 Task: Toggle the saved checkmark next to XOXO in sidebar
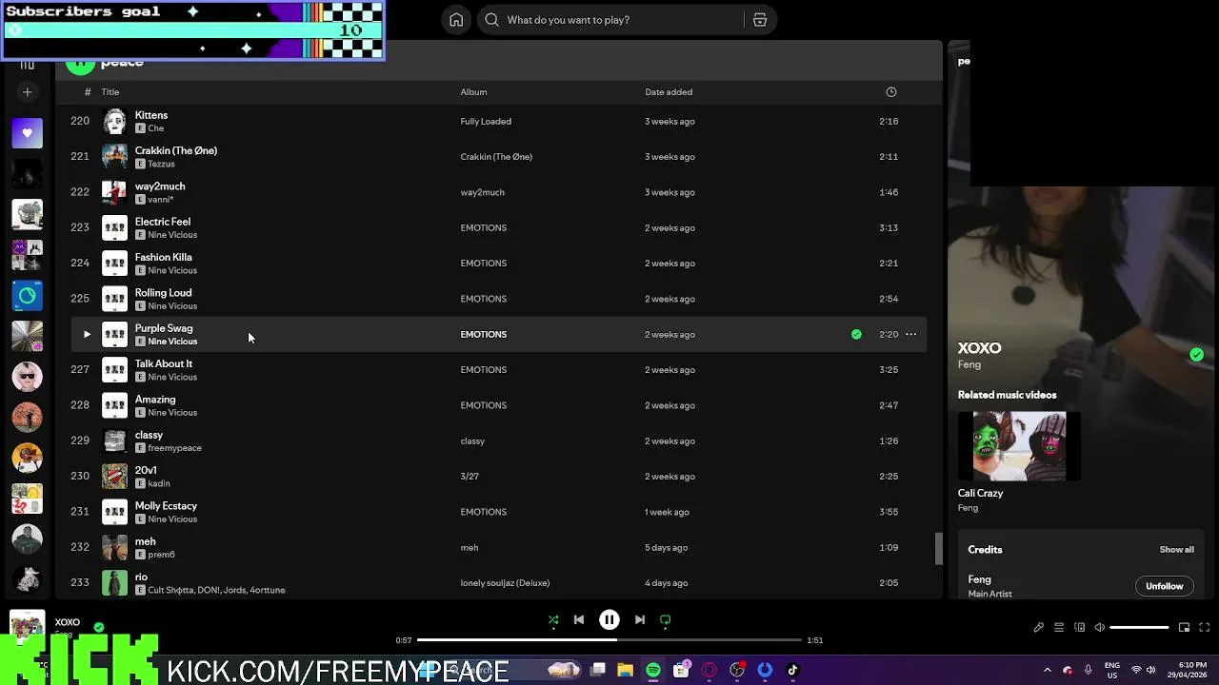(x=1196, y=355)
